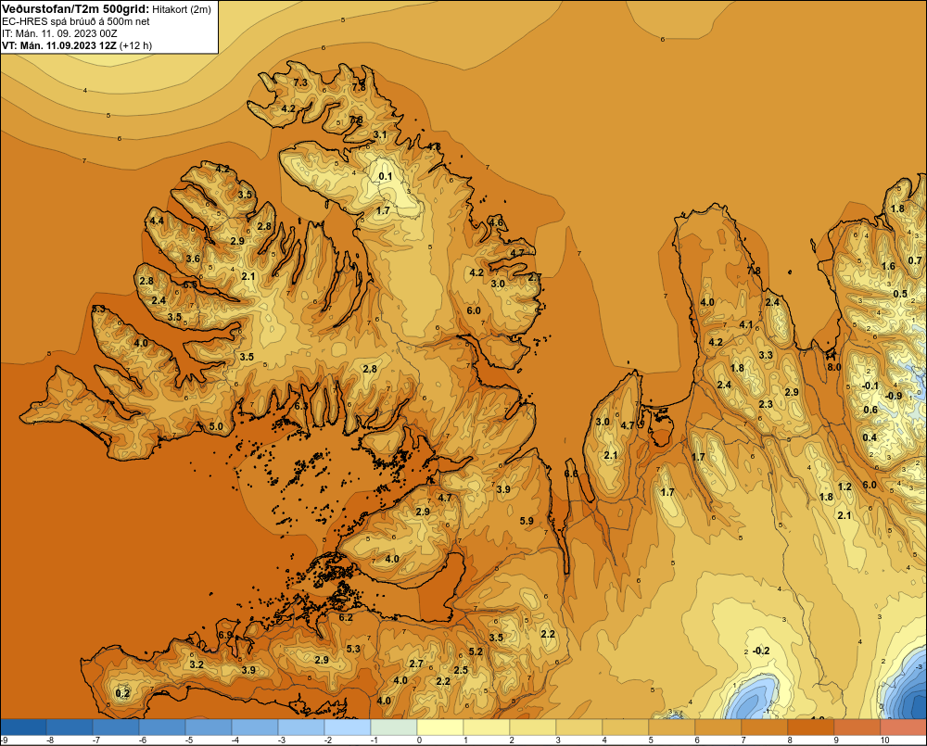Click the temperature label '4.1'
Image resolution: width=927 pixels, height=746 pixels.
coord(746,324)
